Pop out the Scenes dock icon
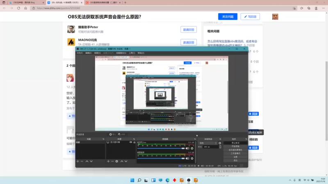328x184 pixels. point(103,139)
